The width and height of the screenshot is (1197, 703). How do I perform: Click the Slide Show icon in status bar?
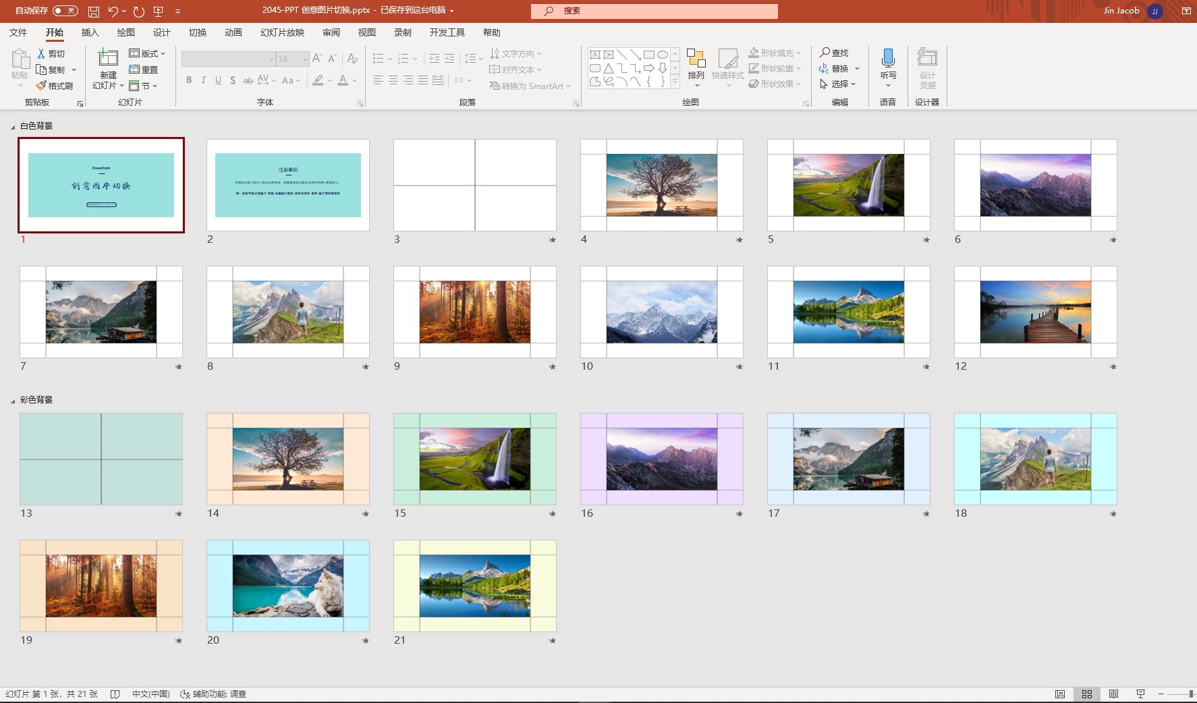(1140, 694)
